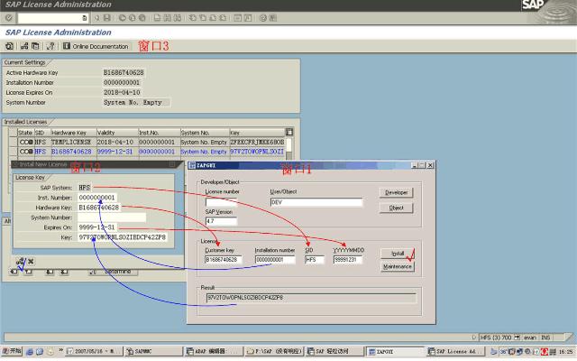Open the Windows Start button
Image resolution: width=577 pixels, height=361 pixels.
click(x=12, y=351)
